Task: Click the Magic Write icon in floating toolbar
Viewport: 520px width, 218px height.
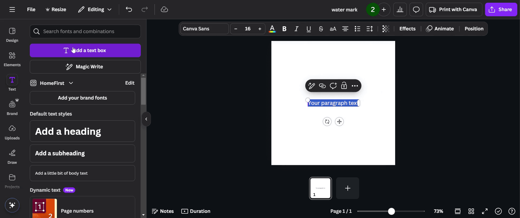Action: [x=311, y=86]
